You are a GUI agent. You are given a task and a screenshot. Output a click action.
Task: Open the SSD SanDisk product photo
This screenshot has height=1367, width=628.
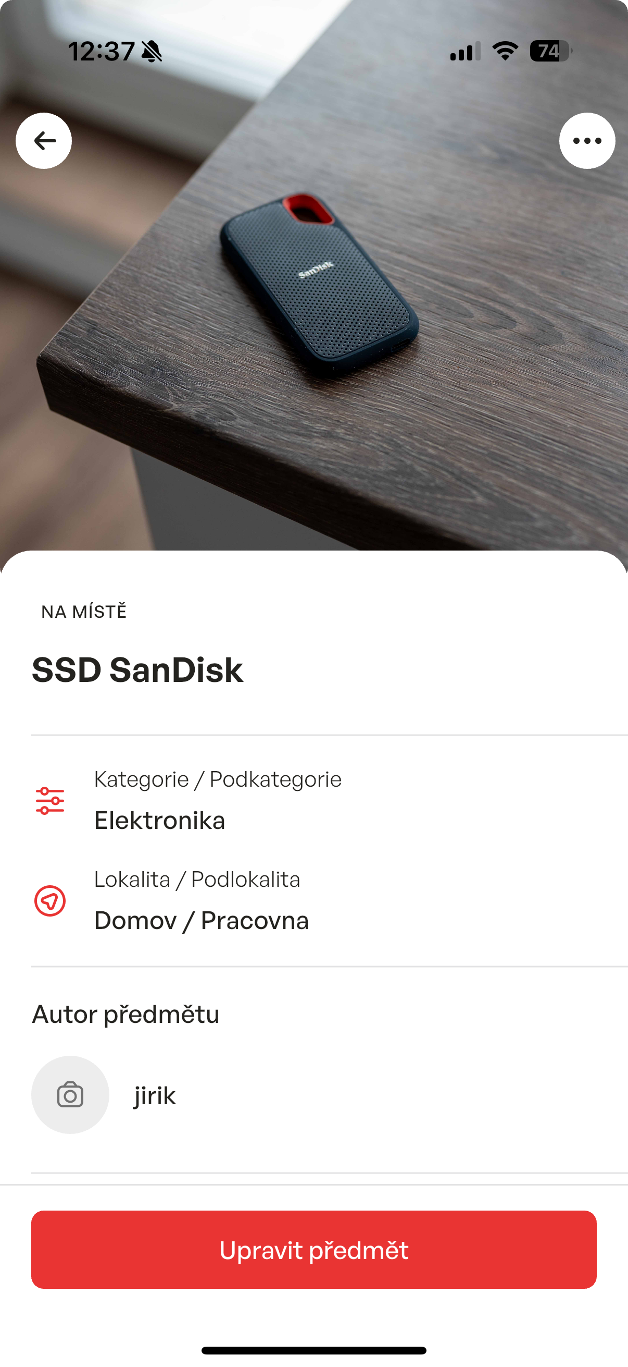click(x=313, y=276)
